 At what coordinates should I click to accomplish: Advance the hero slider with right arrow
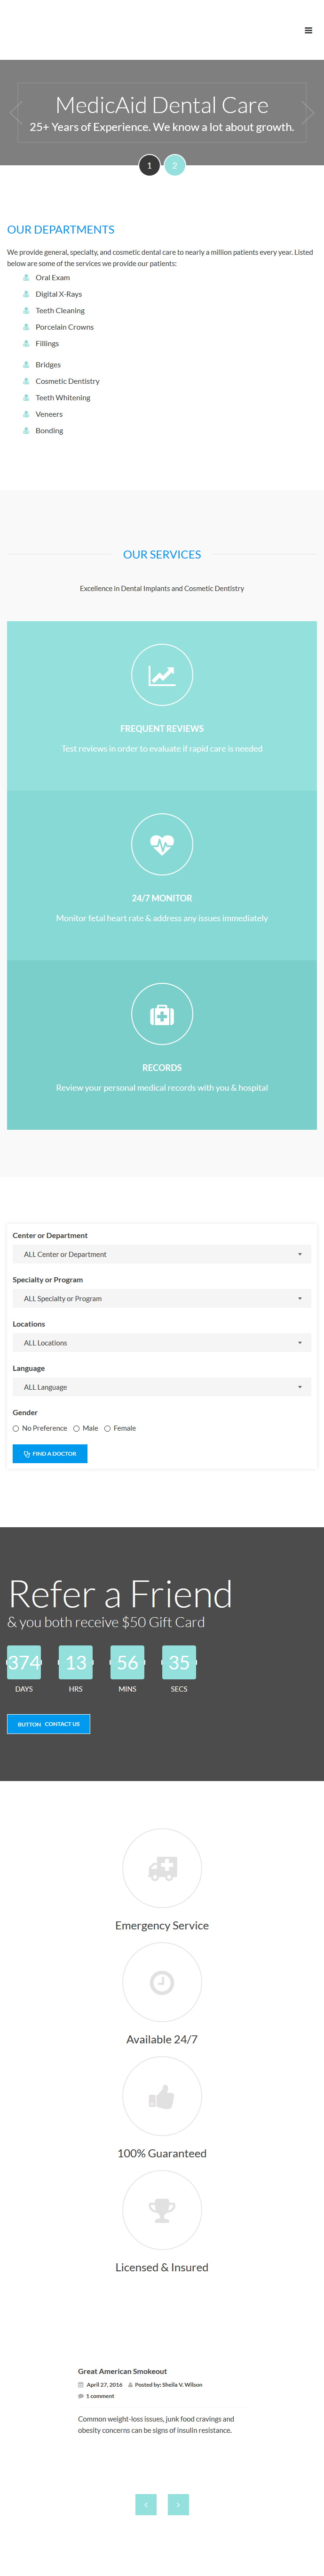[308, 113]
